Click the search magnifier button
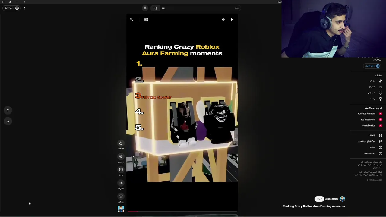This screenshot has width=386, height=217. pos(155,8)
